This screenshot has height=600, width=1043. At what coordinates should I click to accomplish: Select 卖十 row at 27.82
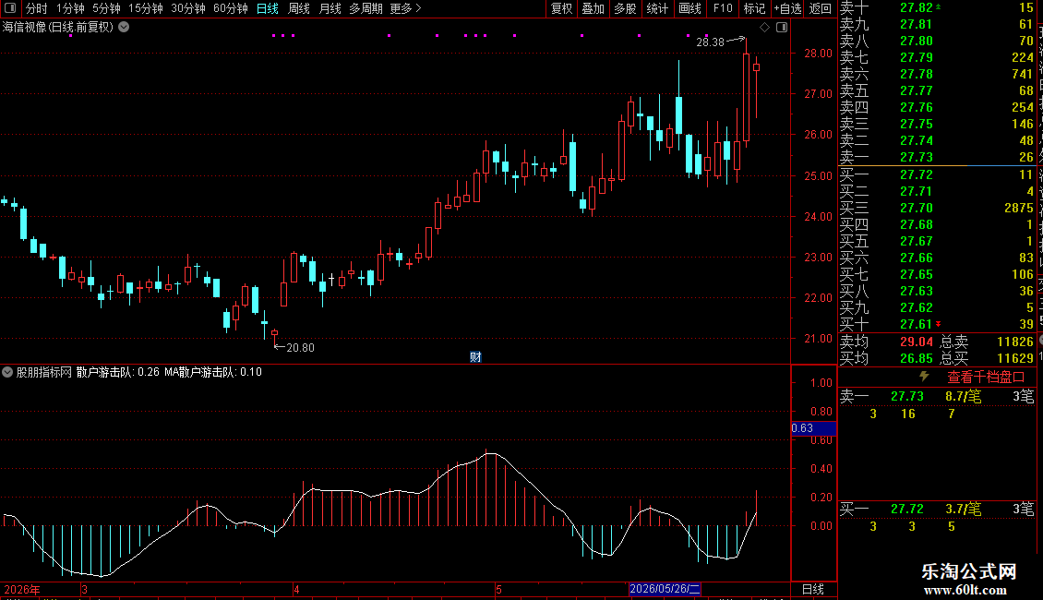tap(937, 7)
